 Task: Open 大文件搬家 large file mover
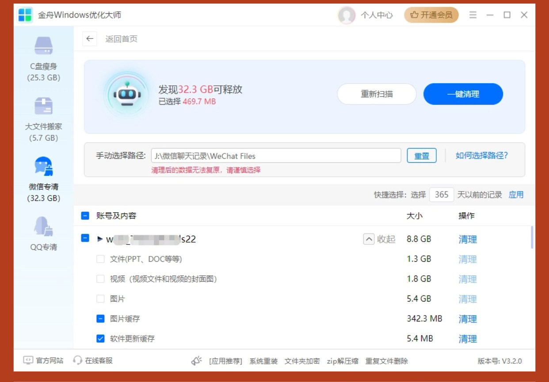tap(43, 119)
